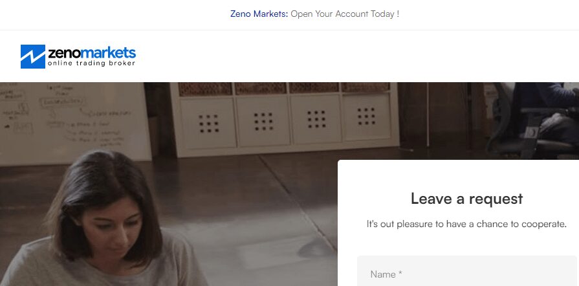Click the first storage cube with nine holes
Image resolution: width=579 pixels, height=286 pixels.
point(208,123)
